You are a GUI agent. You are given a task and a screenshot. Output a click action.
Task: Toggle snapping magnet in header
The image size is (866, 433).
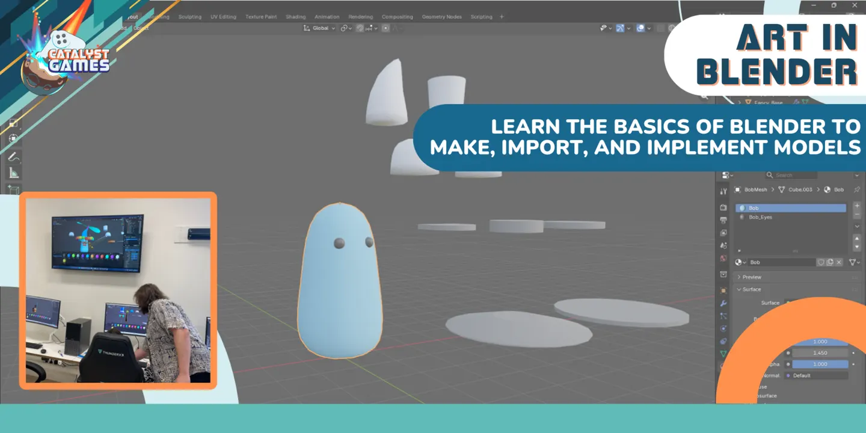[x=360, y=28]
